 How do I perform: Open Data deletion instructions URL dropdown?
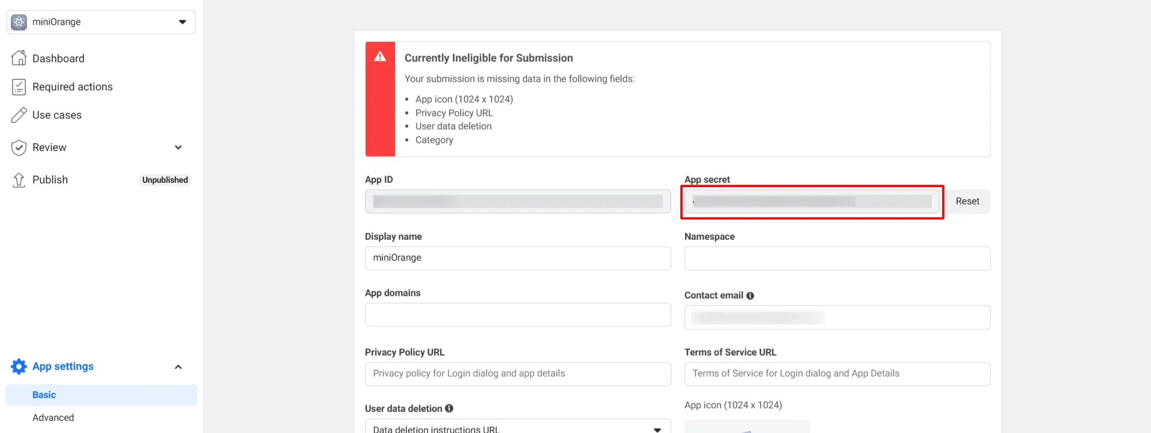(518, 427)
